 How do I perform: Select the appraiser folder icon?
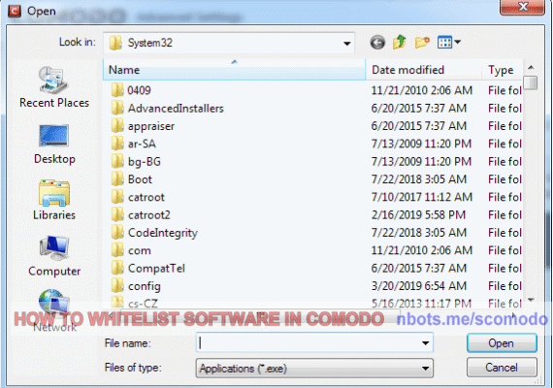tap(117, 125)
